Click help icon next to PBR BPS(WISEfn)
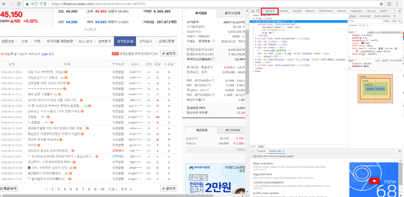Viewport: 404px width, 197px height. coord(213,95)
